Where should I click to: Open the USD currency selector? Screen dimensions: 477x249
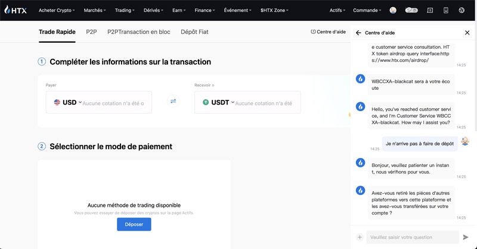point(68,102)
